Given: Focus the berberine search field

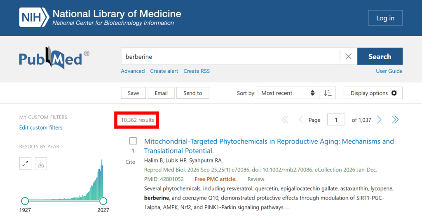Looking at the screenshot, I should pyautogui.click(x=231, y=56).
